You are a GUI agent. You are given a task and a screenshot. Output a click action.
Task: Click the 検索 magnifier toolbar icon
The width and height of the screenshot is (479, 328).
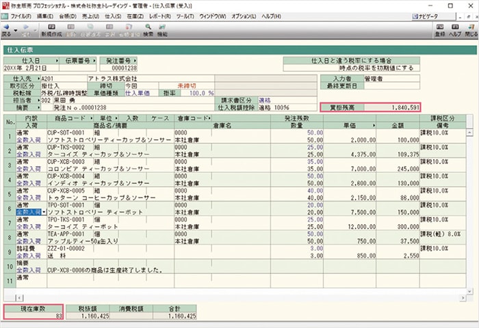click(x=148, y=27)
